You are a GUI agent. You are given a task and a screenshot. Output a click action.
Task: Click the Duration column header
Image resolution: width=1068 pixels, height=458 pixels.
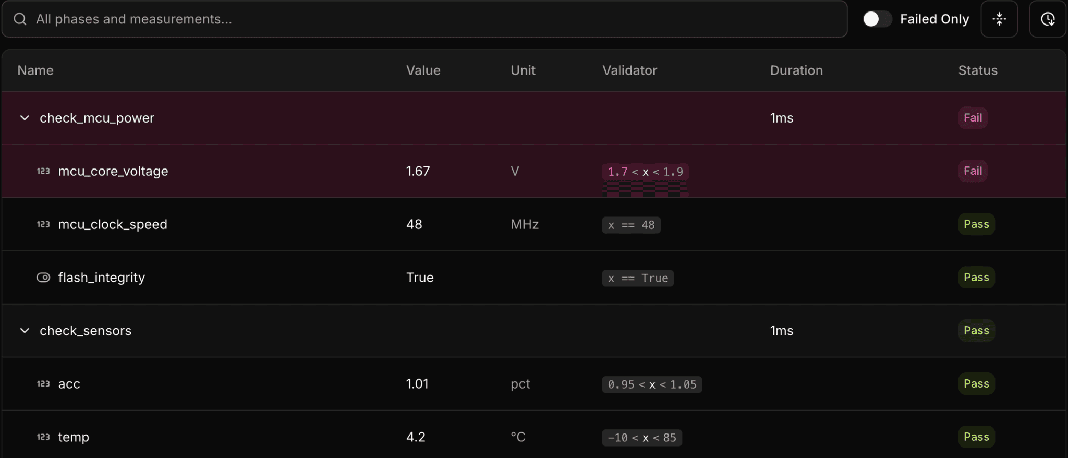[x=796, y=70]
